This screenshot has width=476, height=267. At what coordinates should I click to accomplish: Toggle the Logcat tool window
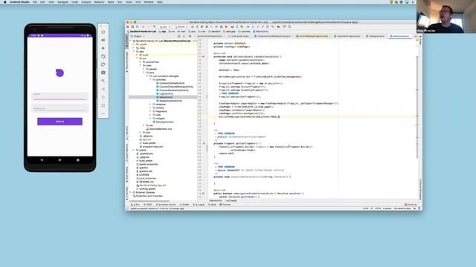pyautogui.click(x=199, y=205)
